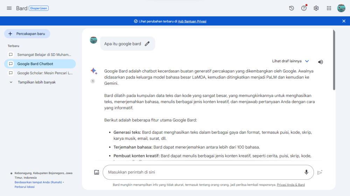Screen dimensions: 350x196
Task: Start a new chat with Percakapan baru
Action: tap(27, 34)
